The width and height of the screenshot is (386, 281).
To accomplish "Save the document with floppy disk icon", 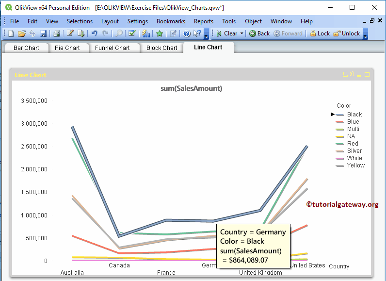I will pos(43,33).
